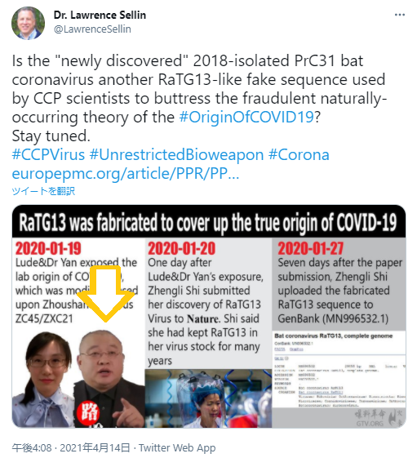The height and width of the screenshot is (458, 417).
Task: Click the black RaTG13 fabricated headline banner
Action: pyautogui.click(x=209, y=221)
